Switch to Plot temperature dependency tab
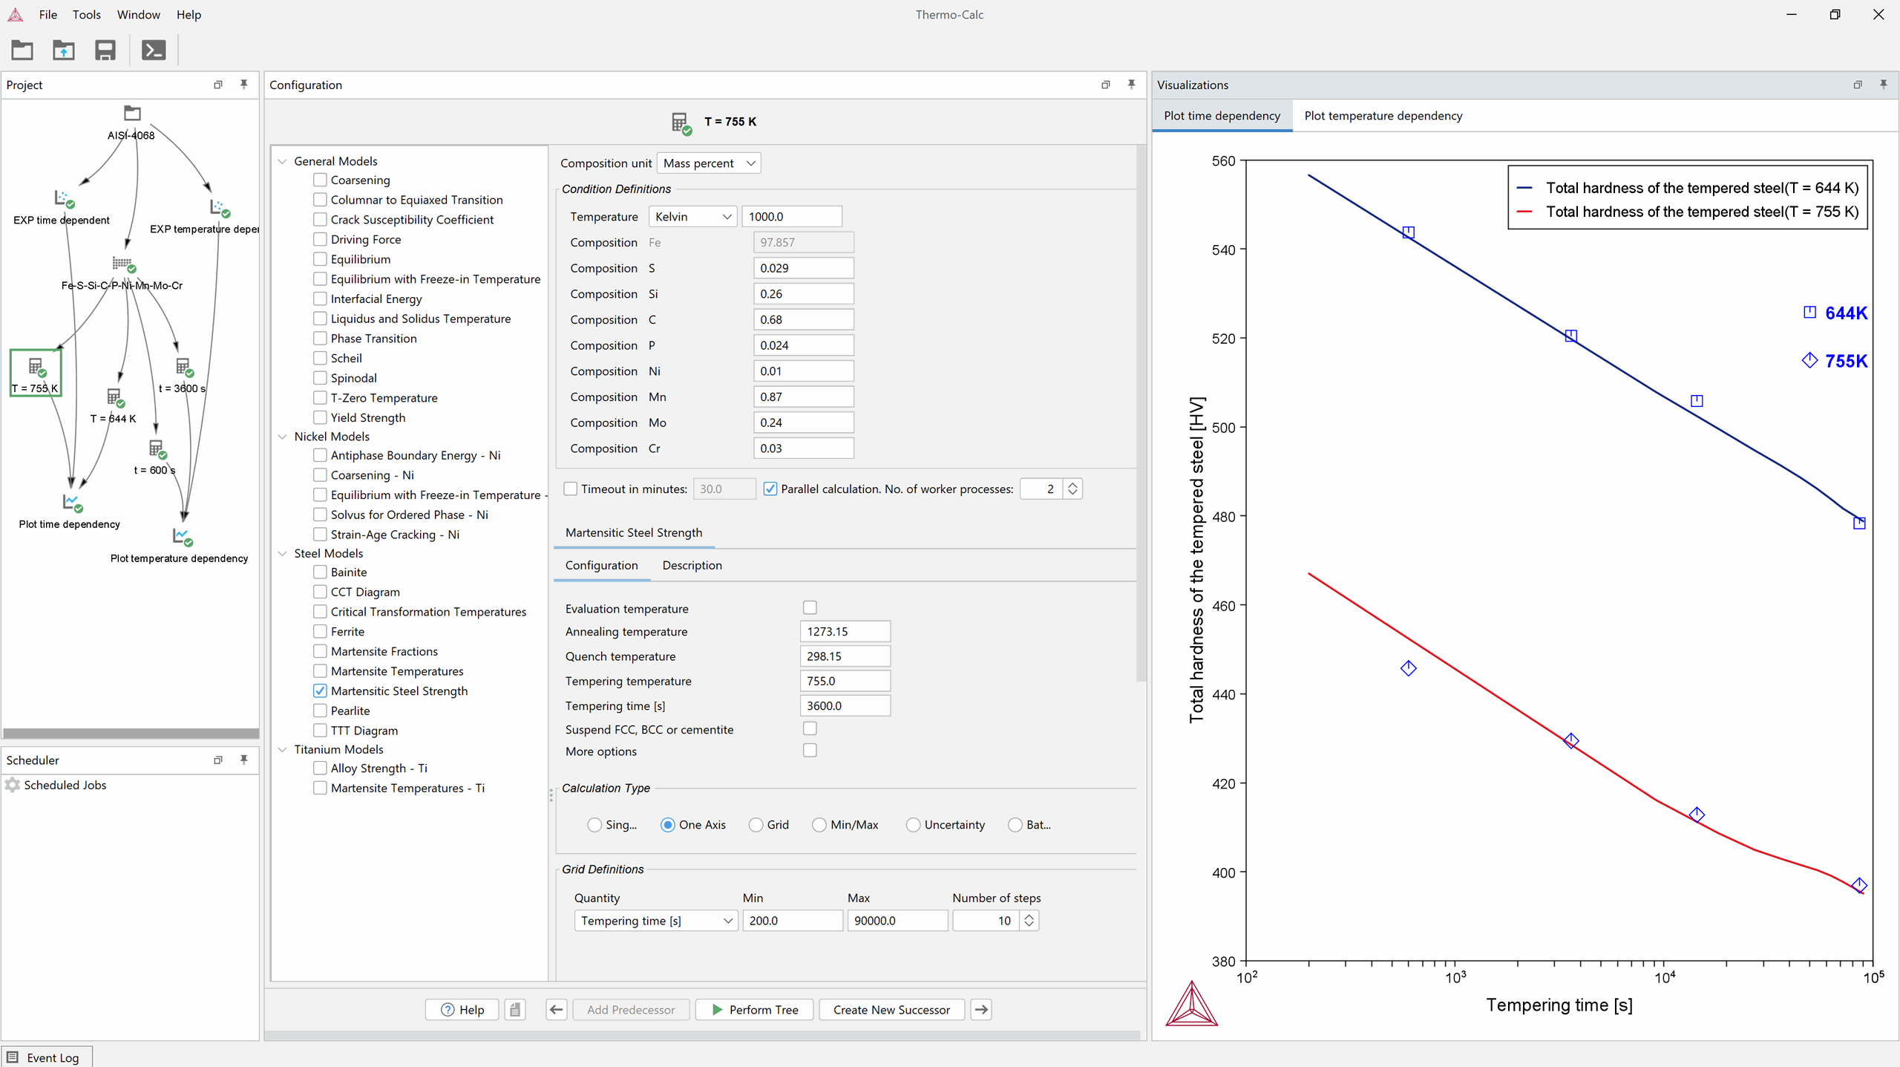Screen dimensions: 1900x1067 (1383, 116)
